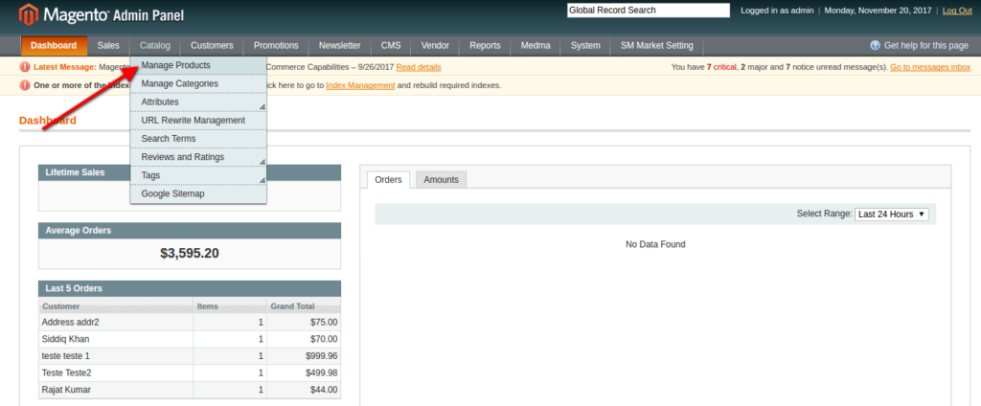Select Manage Products from Catalog dropdown
Viewport: 981px width, 406px height.
199,65
